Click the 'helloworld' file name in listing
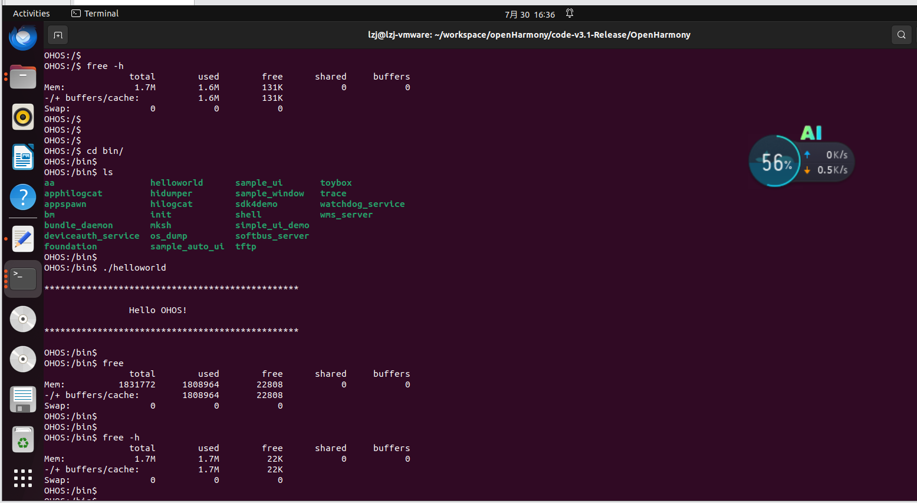Viewport: 917px width, 503px height. coord(176,183)
